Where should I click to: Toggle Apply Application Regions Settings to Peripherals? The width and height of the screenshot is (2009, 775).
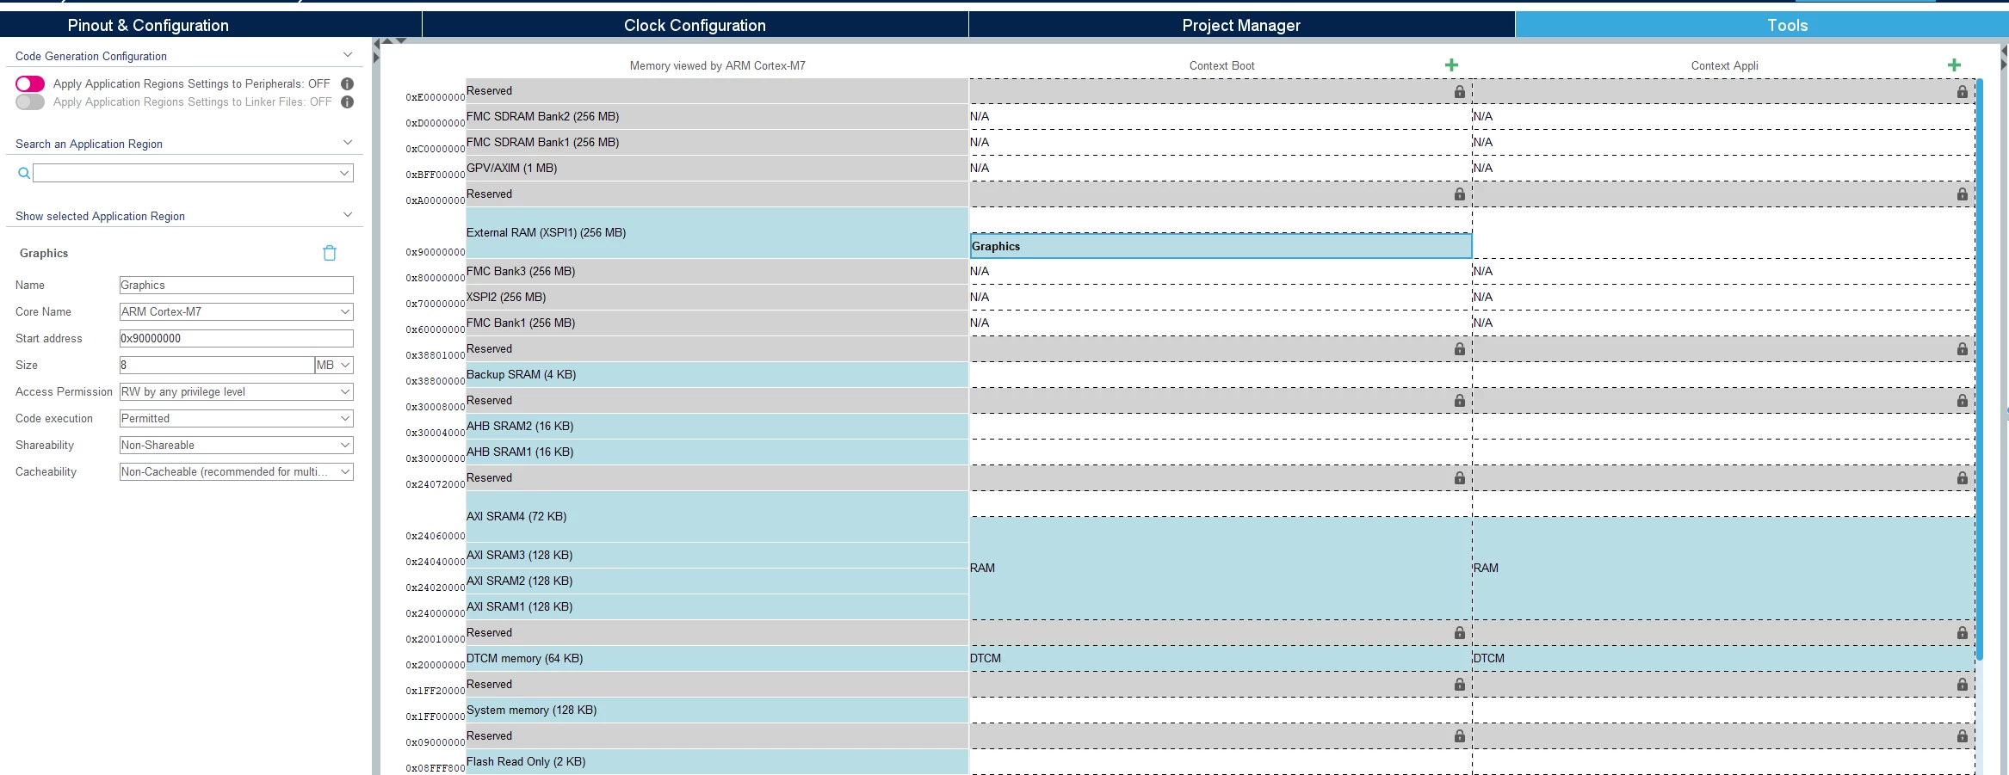(30, 83)
